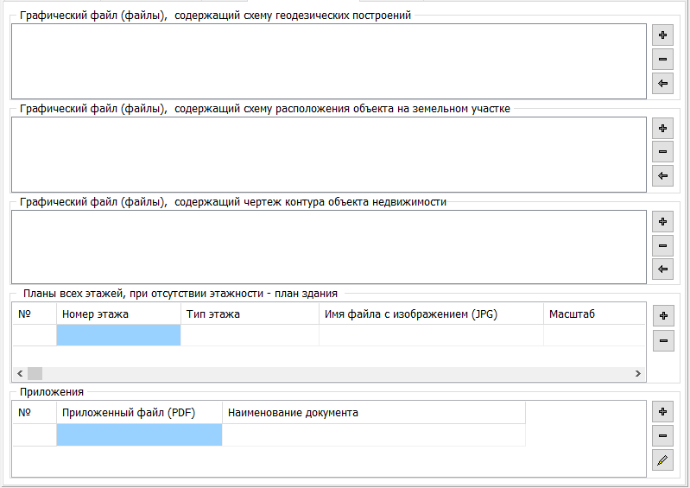Remove file from object location on land plot list
This screenshot has height=488, width=690.
point(662,153)
